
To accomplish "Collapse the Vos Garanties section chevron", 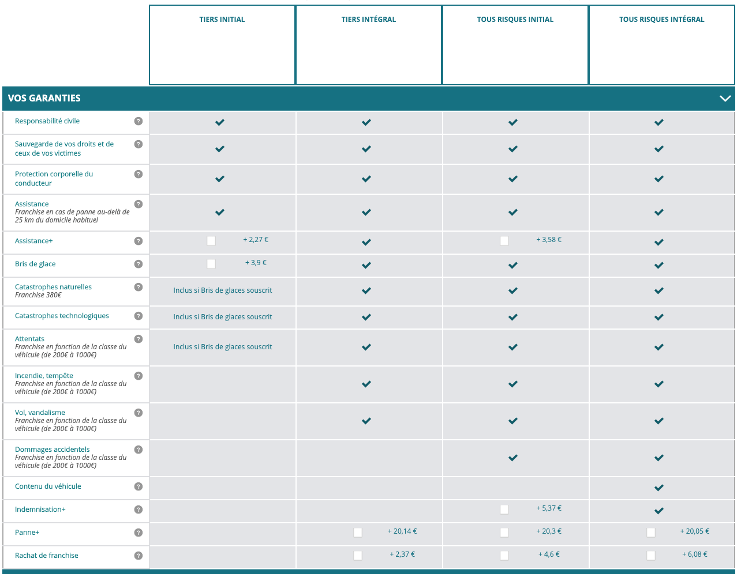I will (725, 99).
